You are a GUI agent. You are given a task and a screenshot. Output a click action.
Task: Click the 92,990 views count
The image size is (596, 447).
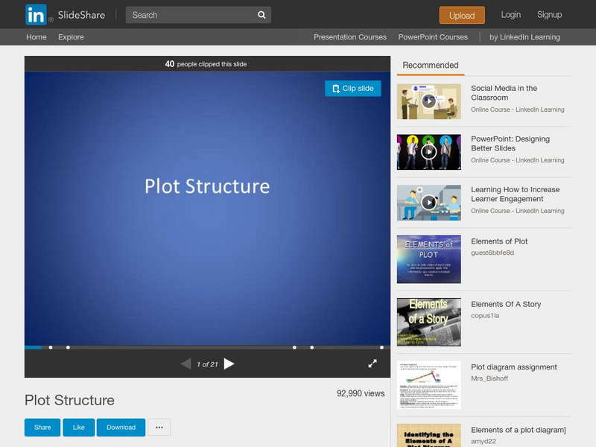pyautogui.click(x=361, y=393)
